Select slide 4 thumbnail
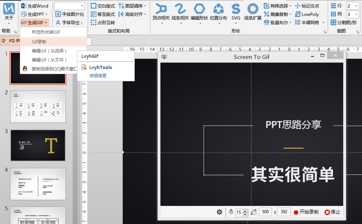Image resolution: width=362 pixels, height=224 pixels. (38, 184)
